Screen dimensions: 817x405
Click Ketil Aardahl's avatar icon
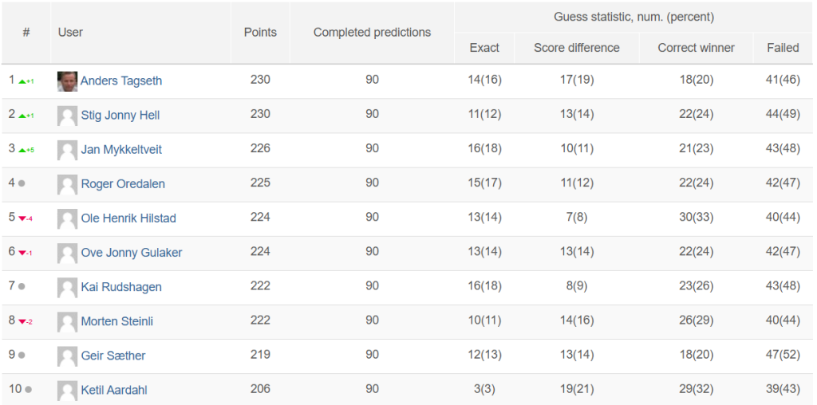click(67, 391)
